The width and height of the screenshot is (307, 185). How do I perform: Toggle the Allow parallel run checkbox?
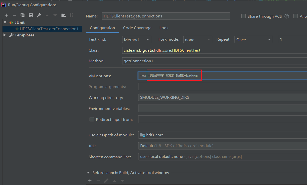pyautogui.click(x=295, y=16)
